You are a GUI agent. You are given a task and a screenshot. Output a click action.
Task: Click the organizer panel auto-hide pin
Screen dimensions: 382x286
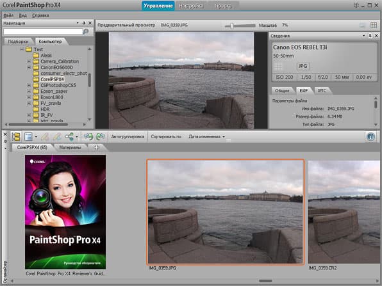pyautogui.click(x=5, y=141)
